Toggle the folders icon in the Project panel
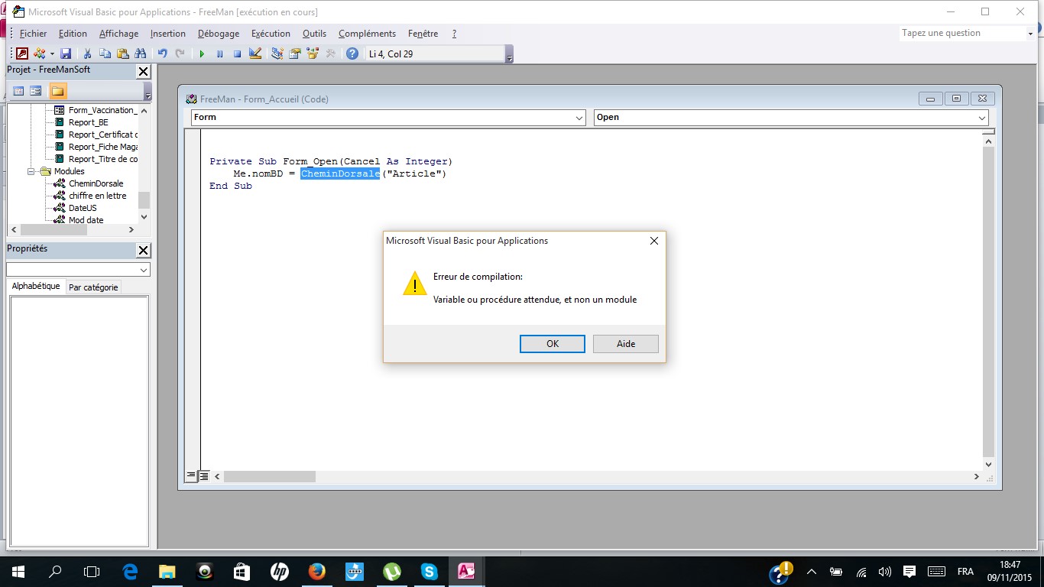The height and width of the screenshot is (587, 1044). coord(58,91)
